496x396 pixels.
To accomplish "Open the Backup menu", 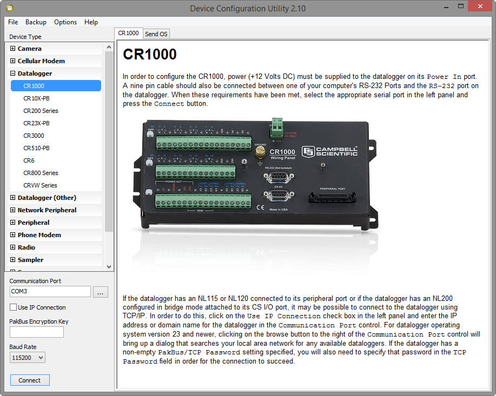I will click(36, 22).
